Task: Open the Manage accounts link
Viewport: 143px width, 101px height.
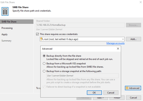Action: 115,43
